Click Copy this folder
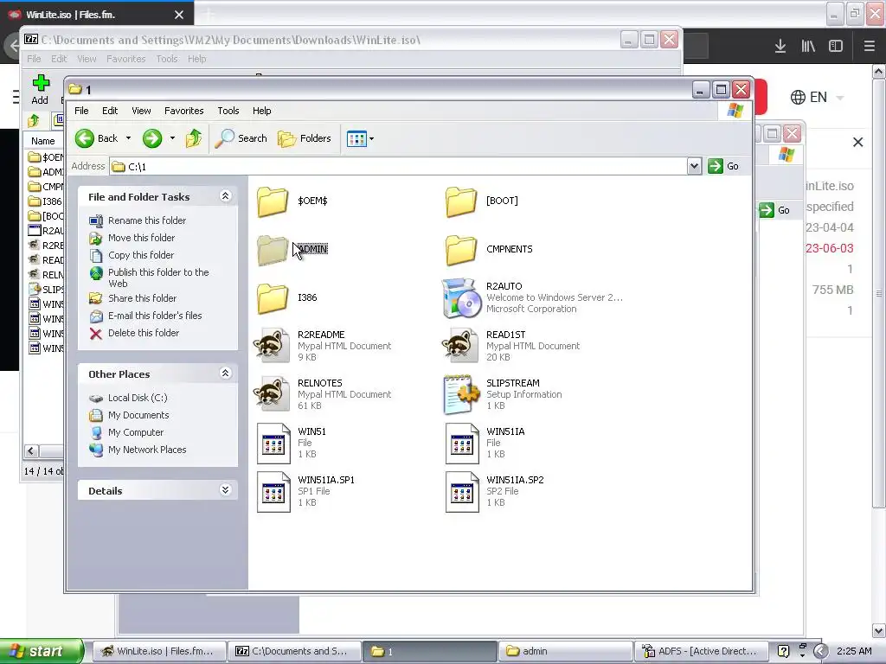 (141, 255)
